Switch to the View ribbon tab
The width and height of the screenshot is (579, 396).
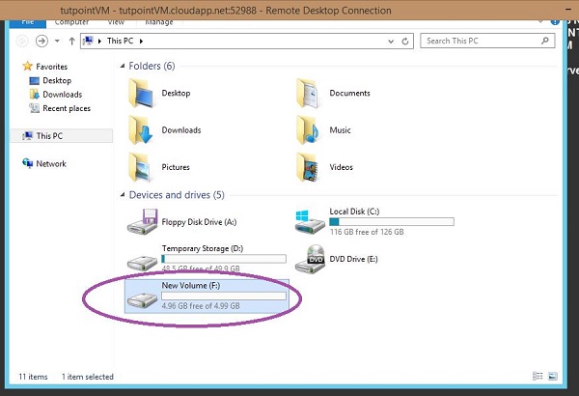115,19
